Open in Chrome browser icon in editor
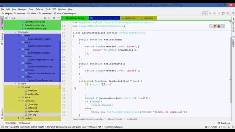235x132 pixels. click(215, 26)
